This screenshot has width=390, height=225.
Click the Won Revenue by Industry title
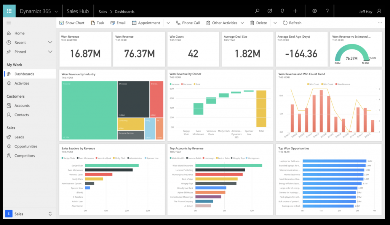(78, 74)
